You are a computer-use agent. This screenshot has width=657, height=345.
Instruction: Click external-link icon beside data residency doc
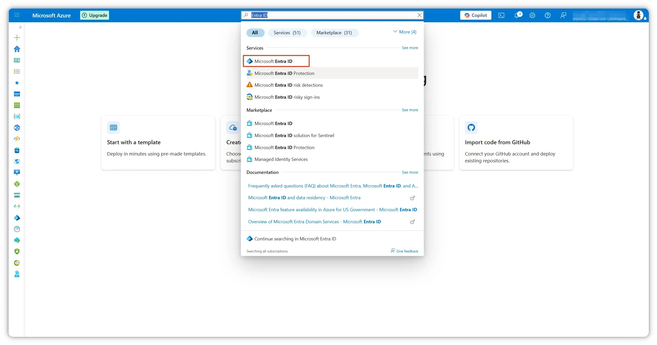tap(412, 198)
